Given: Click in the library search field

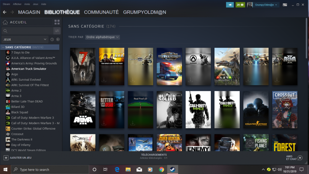Looking at the screenshot, I should point(28,31).
